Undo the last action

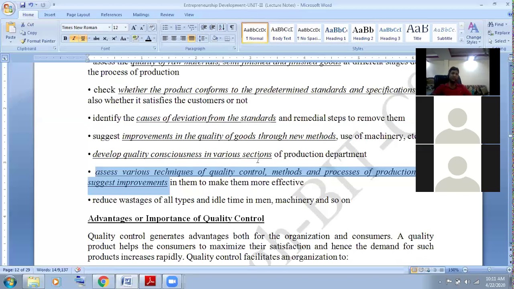tap(31, 5)
